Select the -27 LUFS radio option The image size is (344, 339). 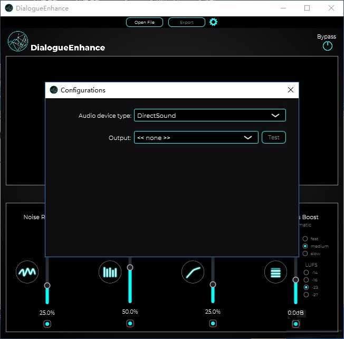[x=306, y=295]
